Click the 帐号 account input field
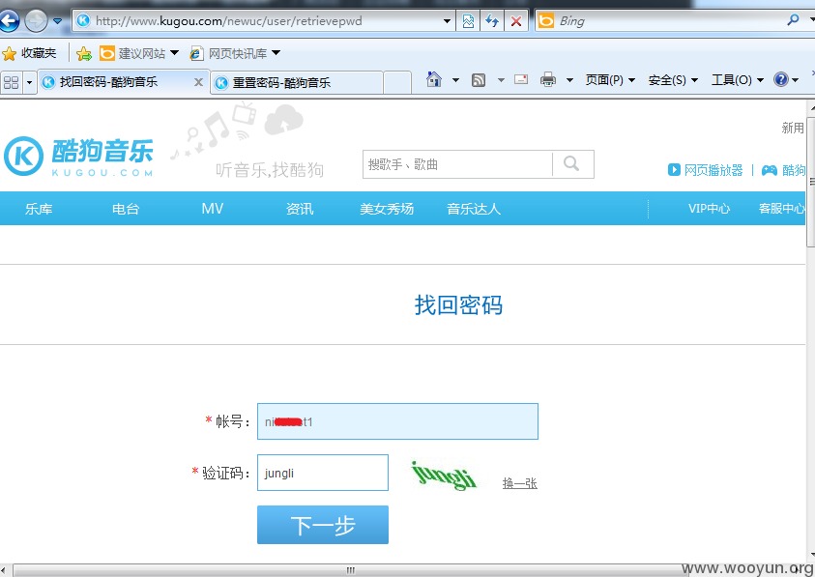 coord(397,421)
